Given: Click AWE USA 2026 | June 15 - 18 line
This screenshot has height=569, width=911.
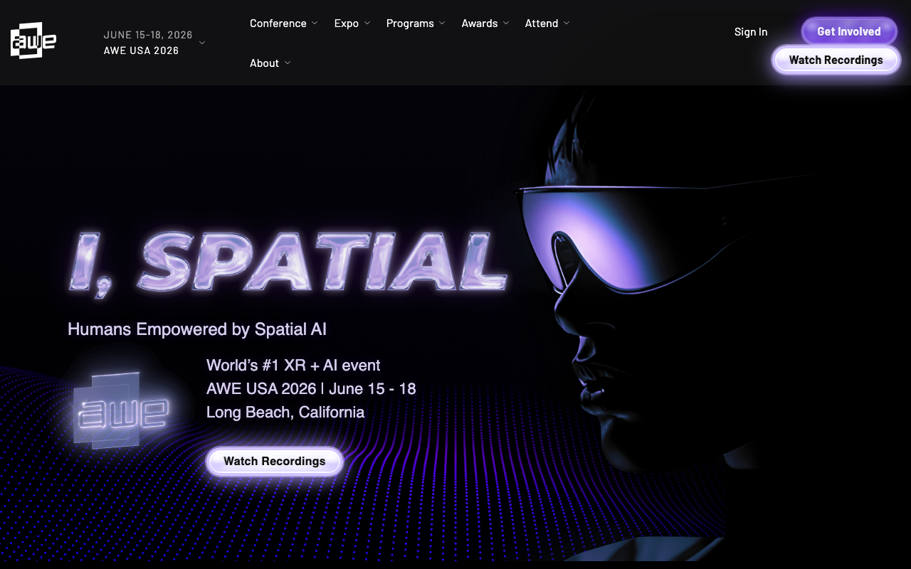Looking at the screenshot, I should pyautogui.click(x=311, y=389).
